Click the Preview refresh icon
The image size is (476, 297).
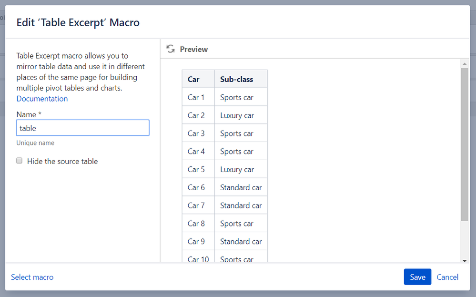point(171,49)
